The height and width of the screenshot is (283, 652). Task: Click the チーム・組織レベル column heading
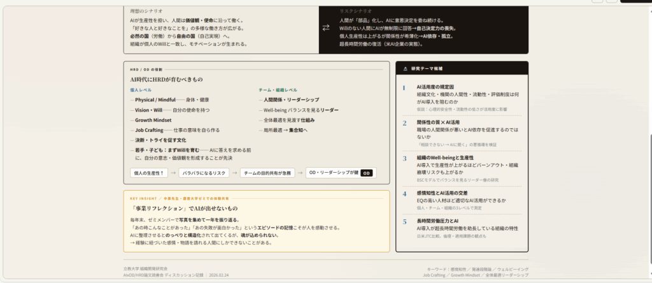coord(278,91)
